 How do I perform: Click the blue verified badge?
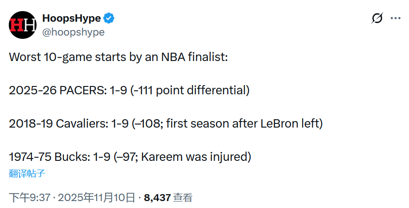(109, 18)
